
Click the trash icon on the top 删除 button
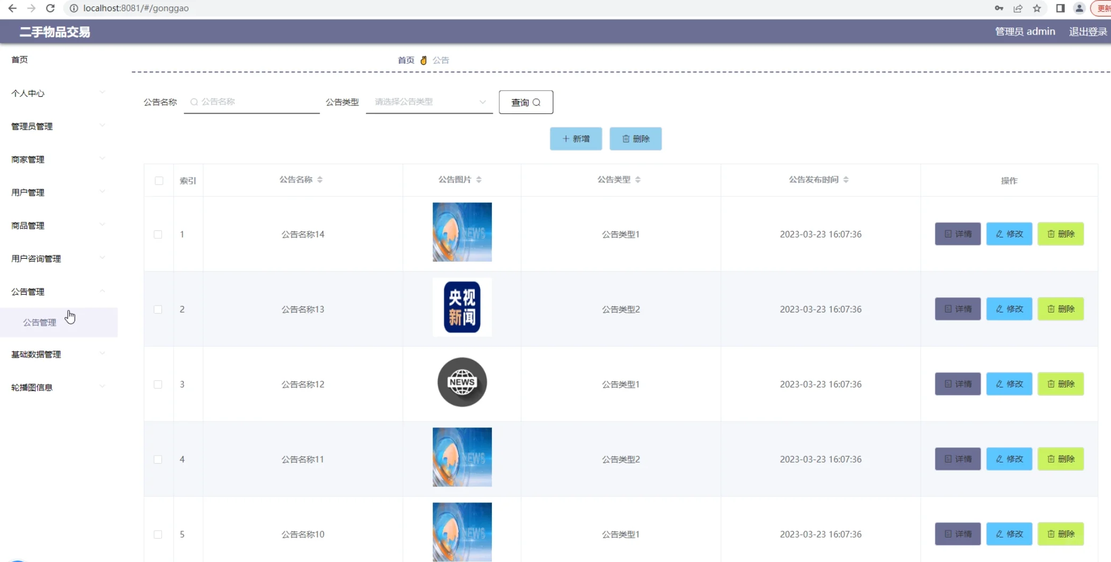(626, 138)
